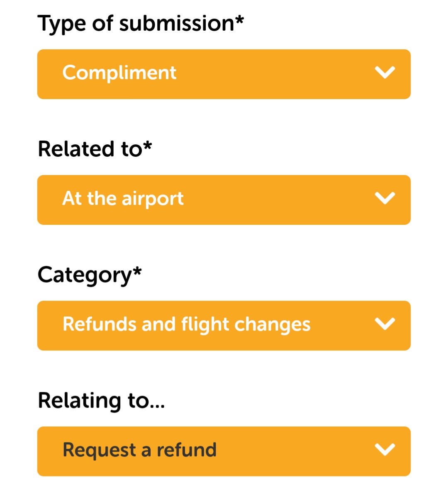This screenshot has height=496, width=448.
Task: Expand the Relating to dropdown box
Action: (x=224, y=451)
